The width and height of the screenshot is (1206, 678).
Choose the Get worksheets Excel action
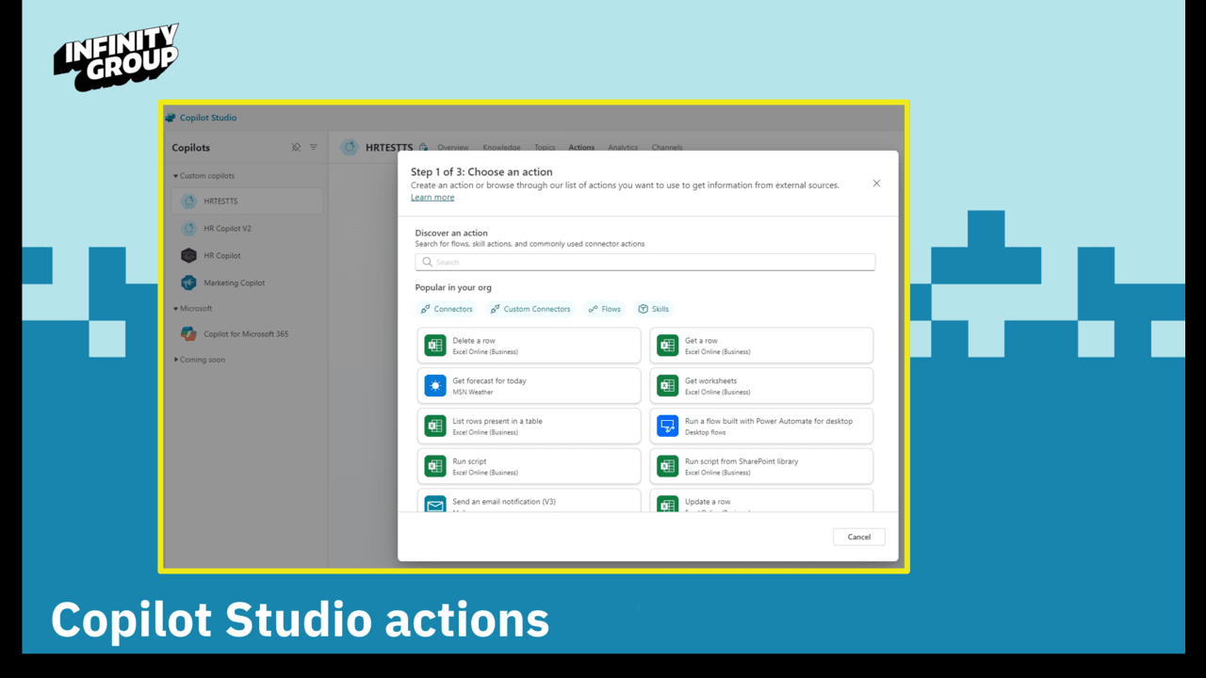[761, 386]
